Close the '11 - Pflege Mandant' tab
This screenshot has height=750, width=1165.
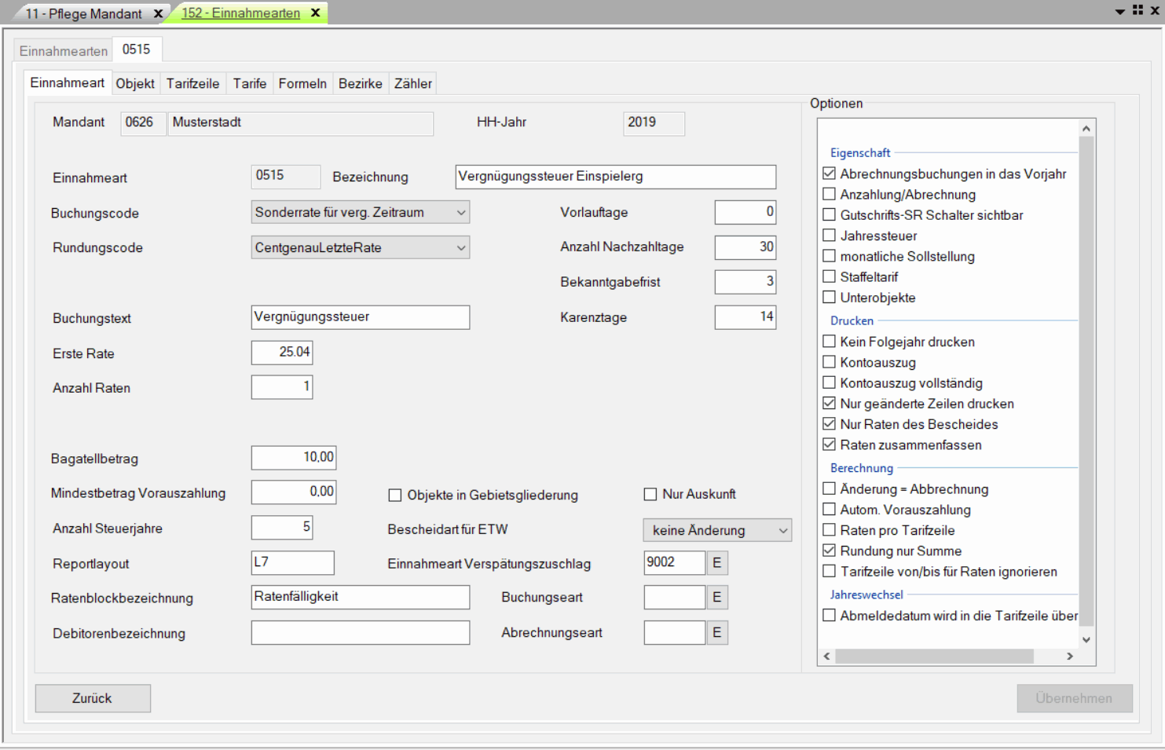(x=158, y=13)
